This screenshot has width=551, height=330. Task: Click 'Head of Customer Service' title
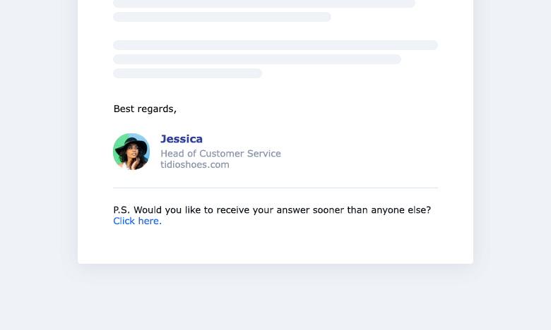(220, 154)
